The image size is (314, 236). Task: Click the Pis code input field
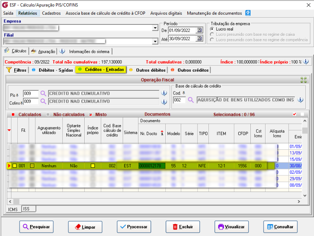[31, 94]
